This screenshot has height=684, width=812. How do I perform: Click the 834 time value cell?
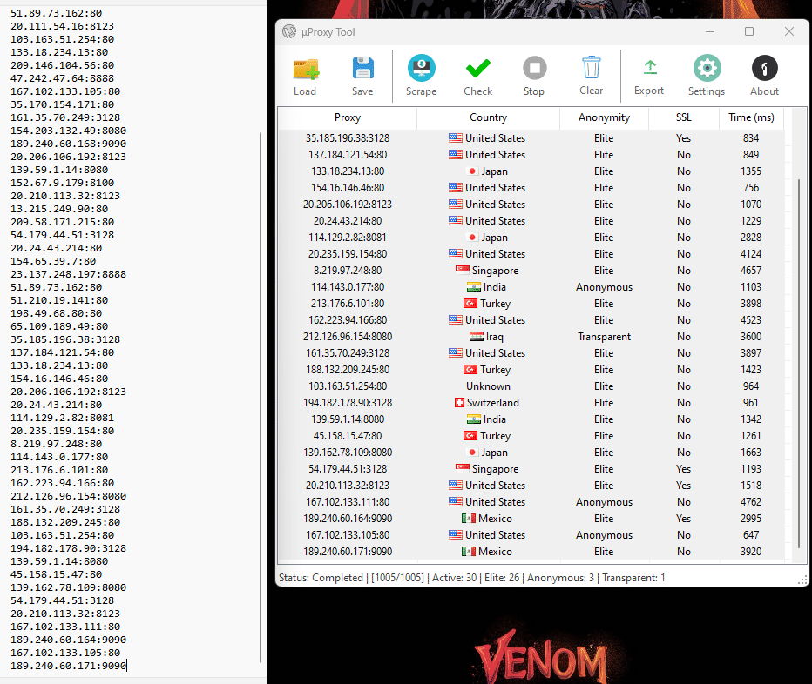(x=751, y=138)
